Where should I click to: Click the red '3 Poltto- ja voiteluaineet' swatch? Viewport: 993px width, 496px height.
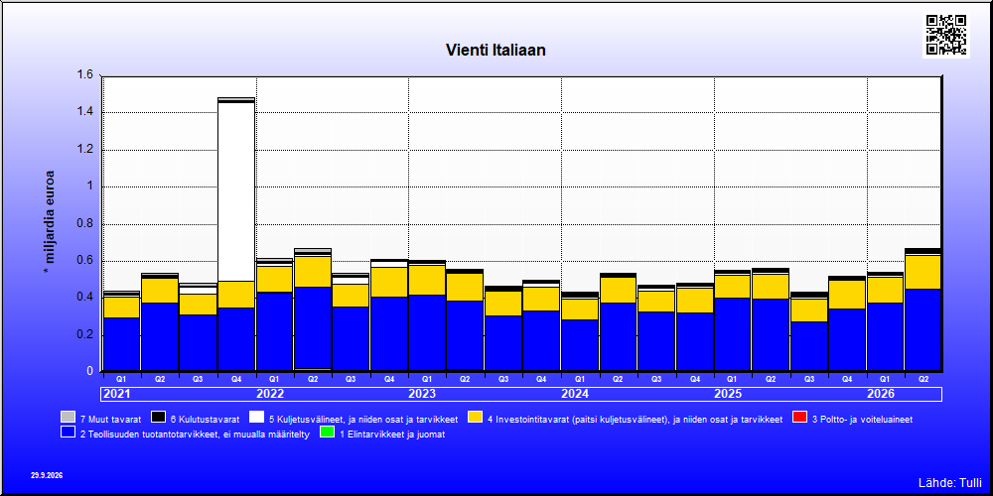click(x=800, y=418)
